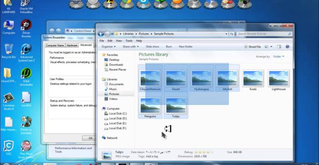Select the http-request desktop file

9,124
